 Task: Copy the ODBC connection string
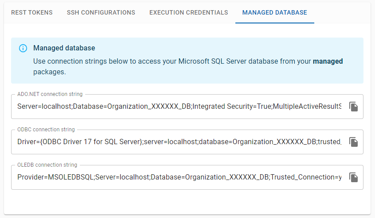(353, 142)
